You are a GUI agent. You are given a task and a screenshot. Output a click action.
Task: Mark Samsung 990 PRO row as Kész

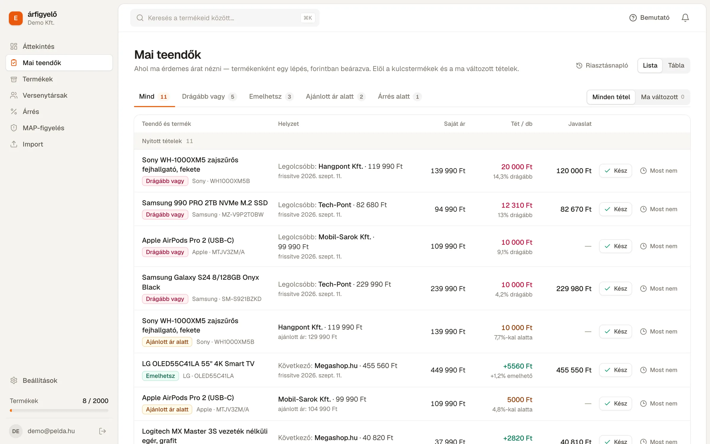(615, 209)
